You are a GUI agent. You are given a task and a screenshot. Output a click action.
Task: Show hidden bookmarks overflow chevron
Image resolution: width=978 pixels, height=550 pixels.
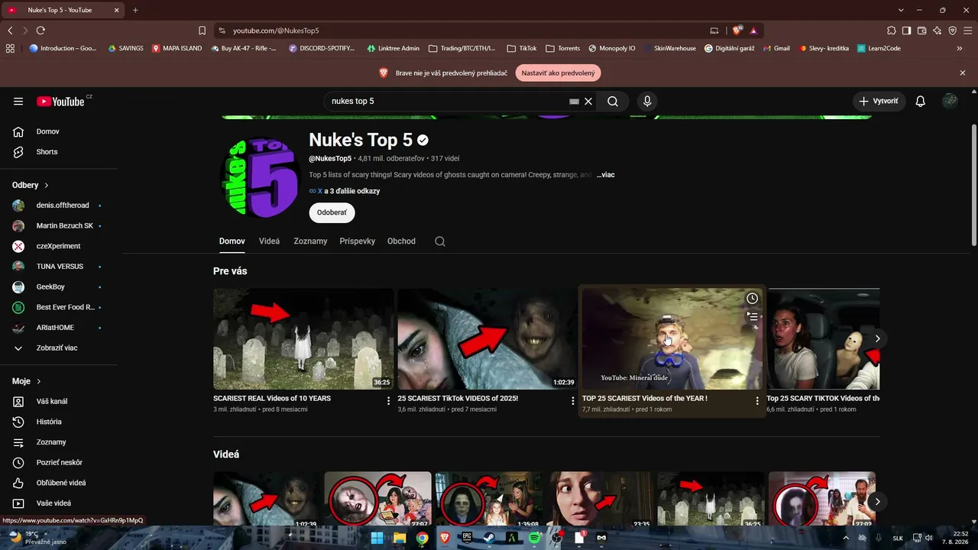(960, 48)
